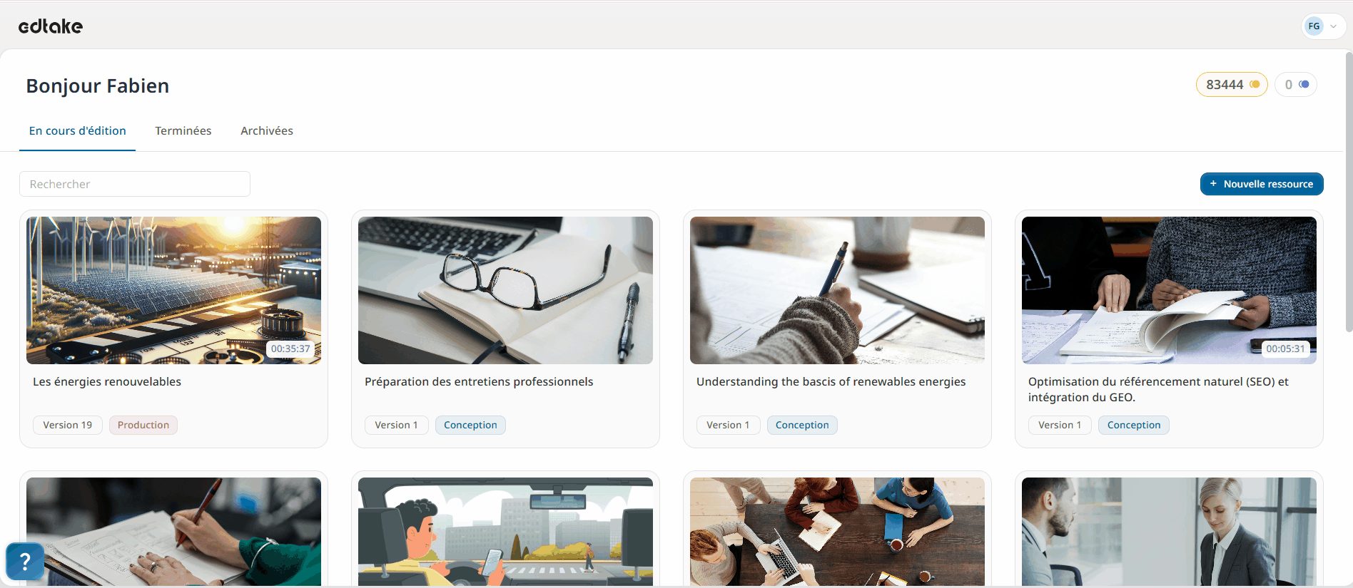The image size is (1353, 588).
Task: Click the blue token balance icon
Action: point(1304,84)
